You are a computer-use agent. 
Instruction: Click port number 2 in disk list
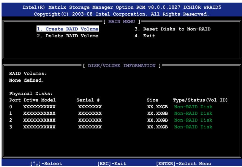pos(10,120)
